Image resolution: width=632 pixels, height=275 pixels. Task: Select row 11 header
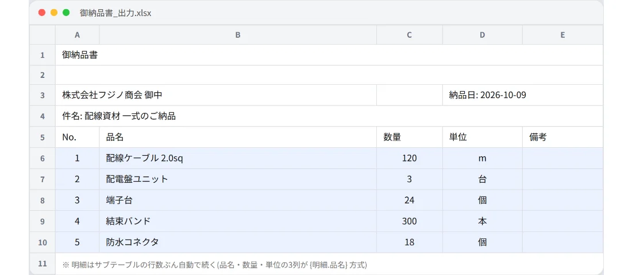tap(43, 264)
